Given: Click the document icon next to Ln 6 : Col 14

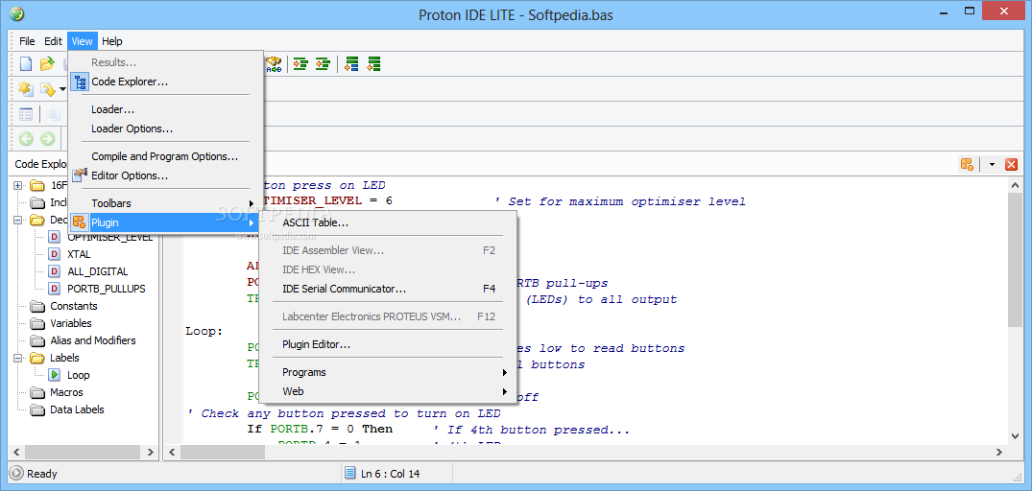Looking at the screenshot, I should tap(350, 473).
